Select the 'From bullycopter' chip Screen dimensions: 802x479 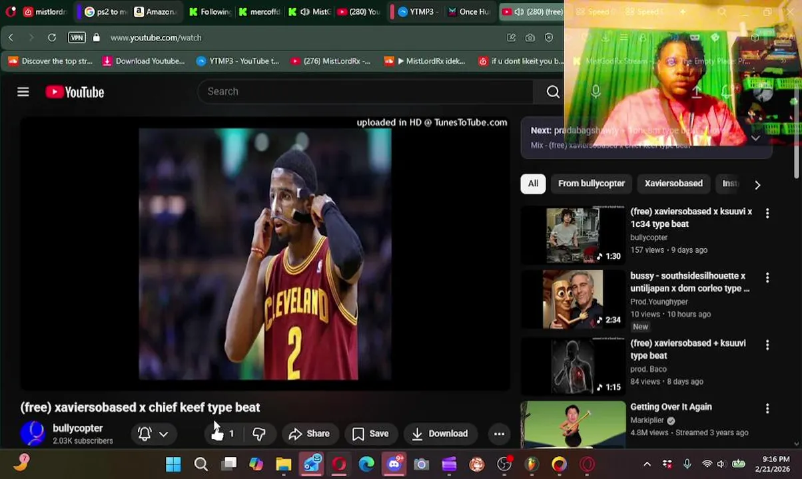click(x=592, y=184)
